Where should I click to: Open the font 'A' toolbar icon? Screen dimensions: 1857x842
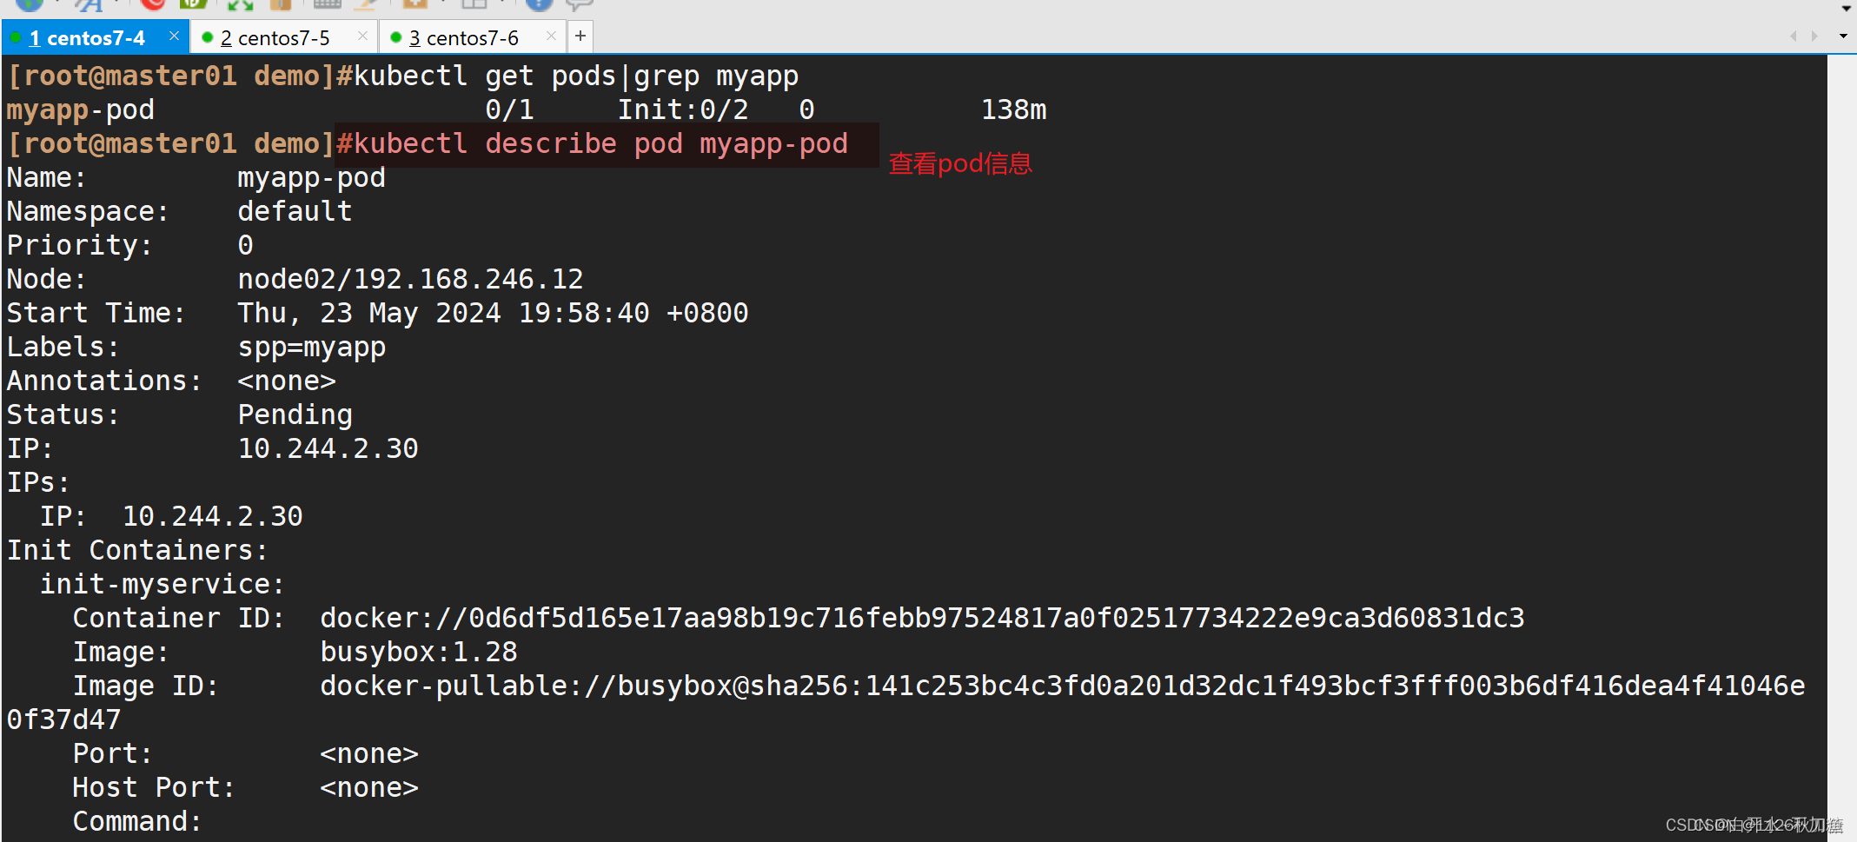click(x=89, y=3)
